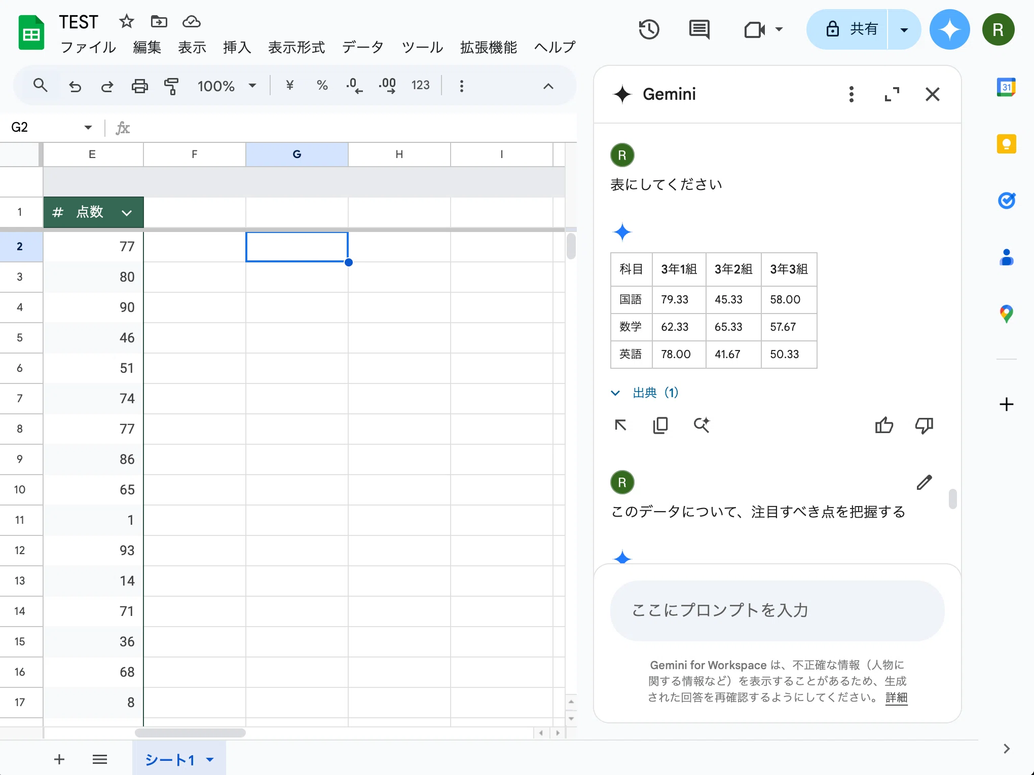
Task: Open the 123 number format menu
Action: 420,85
